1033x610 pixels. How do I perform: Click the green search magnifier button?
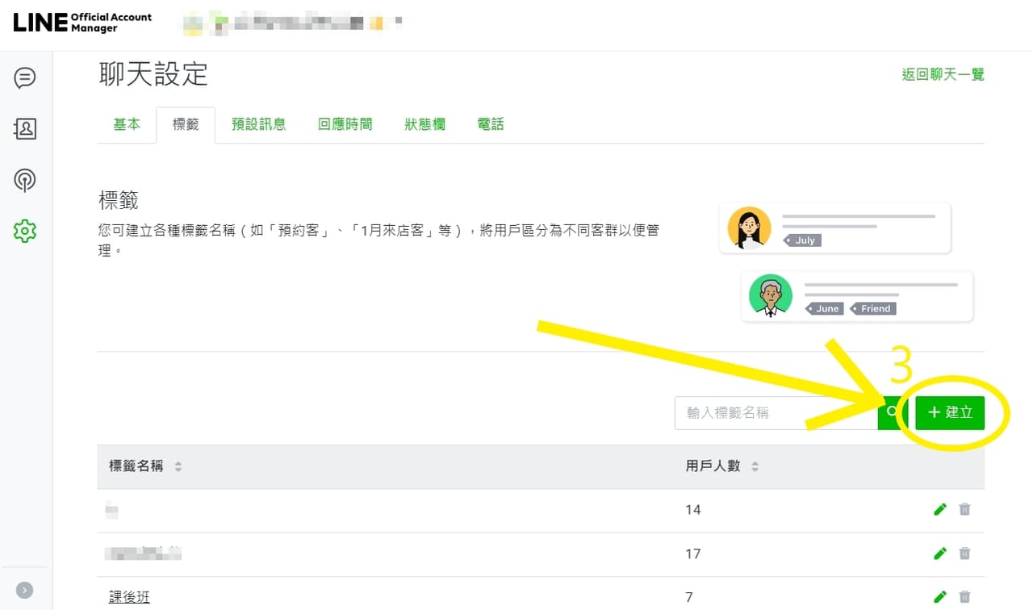point(893,412)
